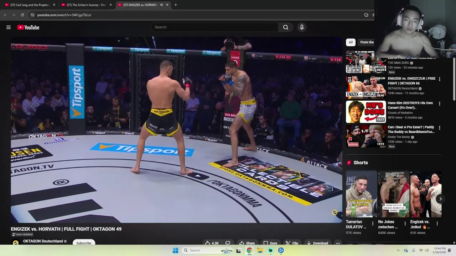456x256 pixels.
Task: Open ENGIZEK vs. ONISZCZUK video thumbnail
Action: pyautogui.click(x=366, y=87)
